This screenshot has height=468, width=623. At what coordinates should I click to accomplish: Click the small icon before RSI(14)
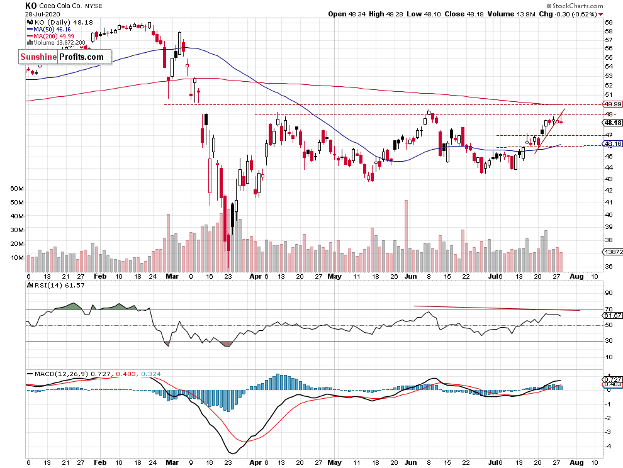pos(30,285)
